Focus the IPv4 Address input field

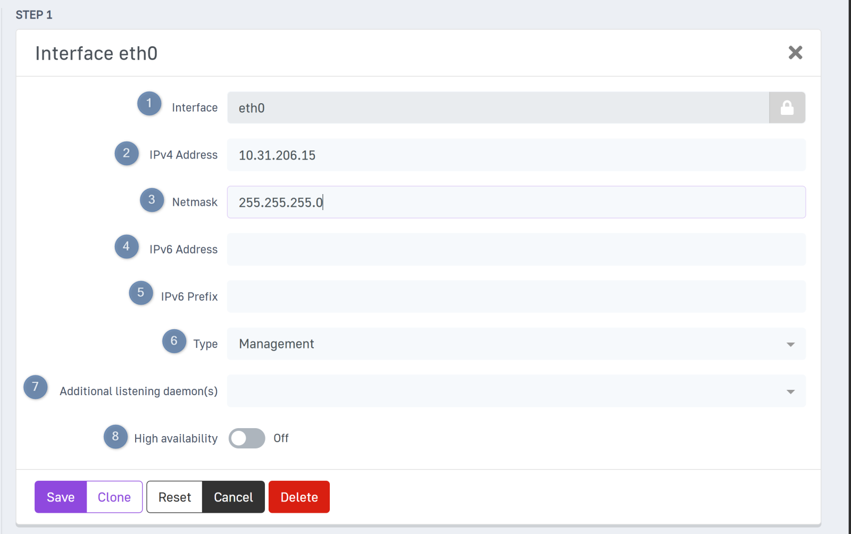tap(516, 155)
